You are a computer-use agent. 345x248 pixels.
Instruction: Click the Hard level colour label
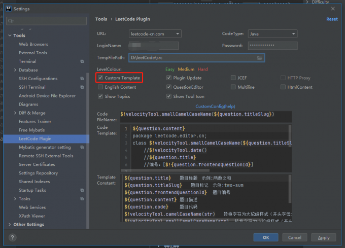202,69
